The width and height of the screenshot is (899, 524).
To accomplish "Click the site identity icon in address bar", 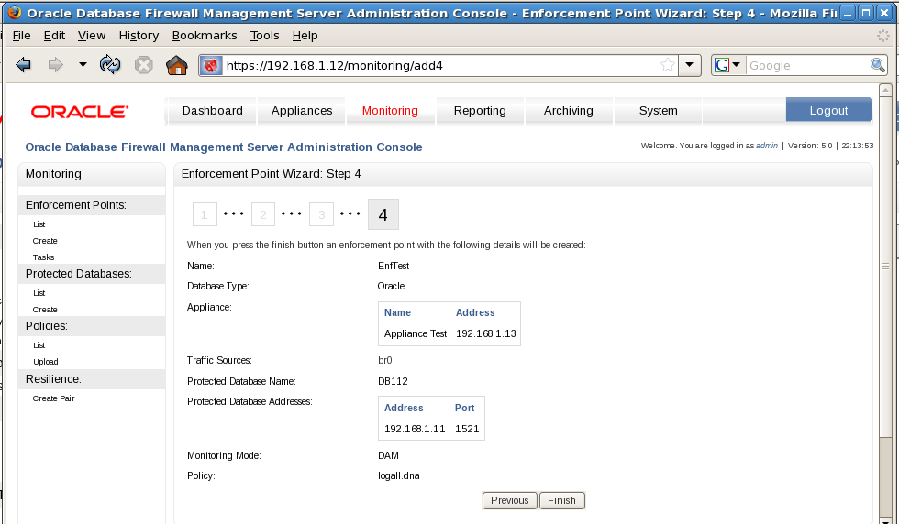I will 211,65.
